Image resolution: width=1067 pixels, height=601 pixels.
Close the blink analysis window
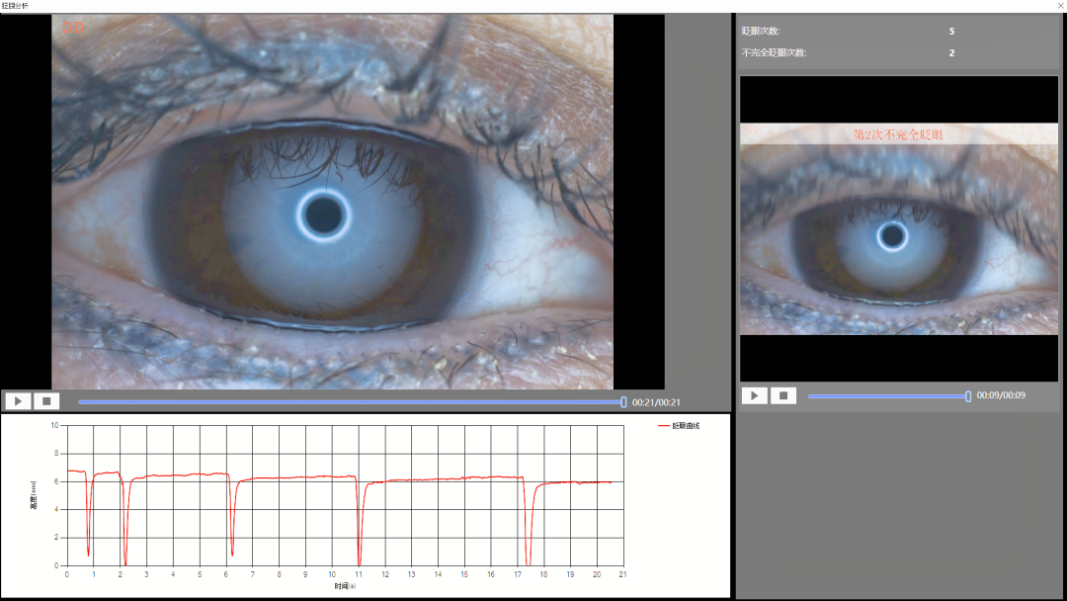(1060, 6)
